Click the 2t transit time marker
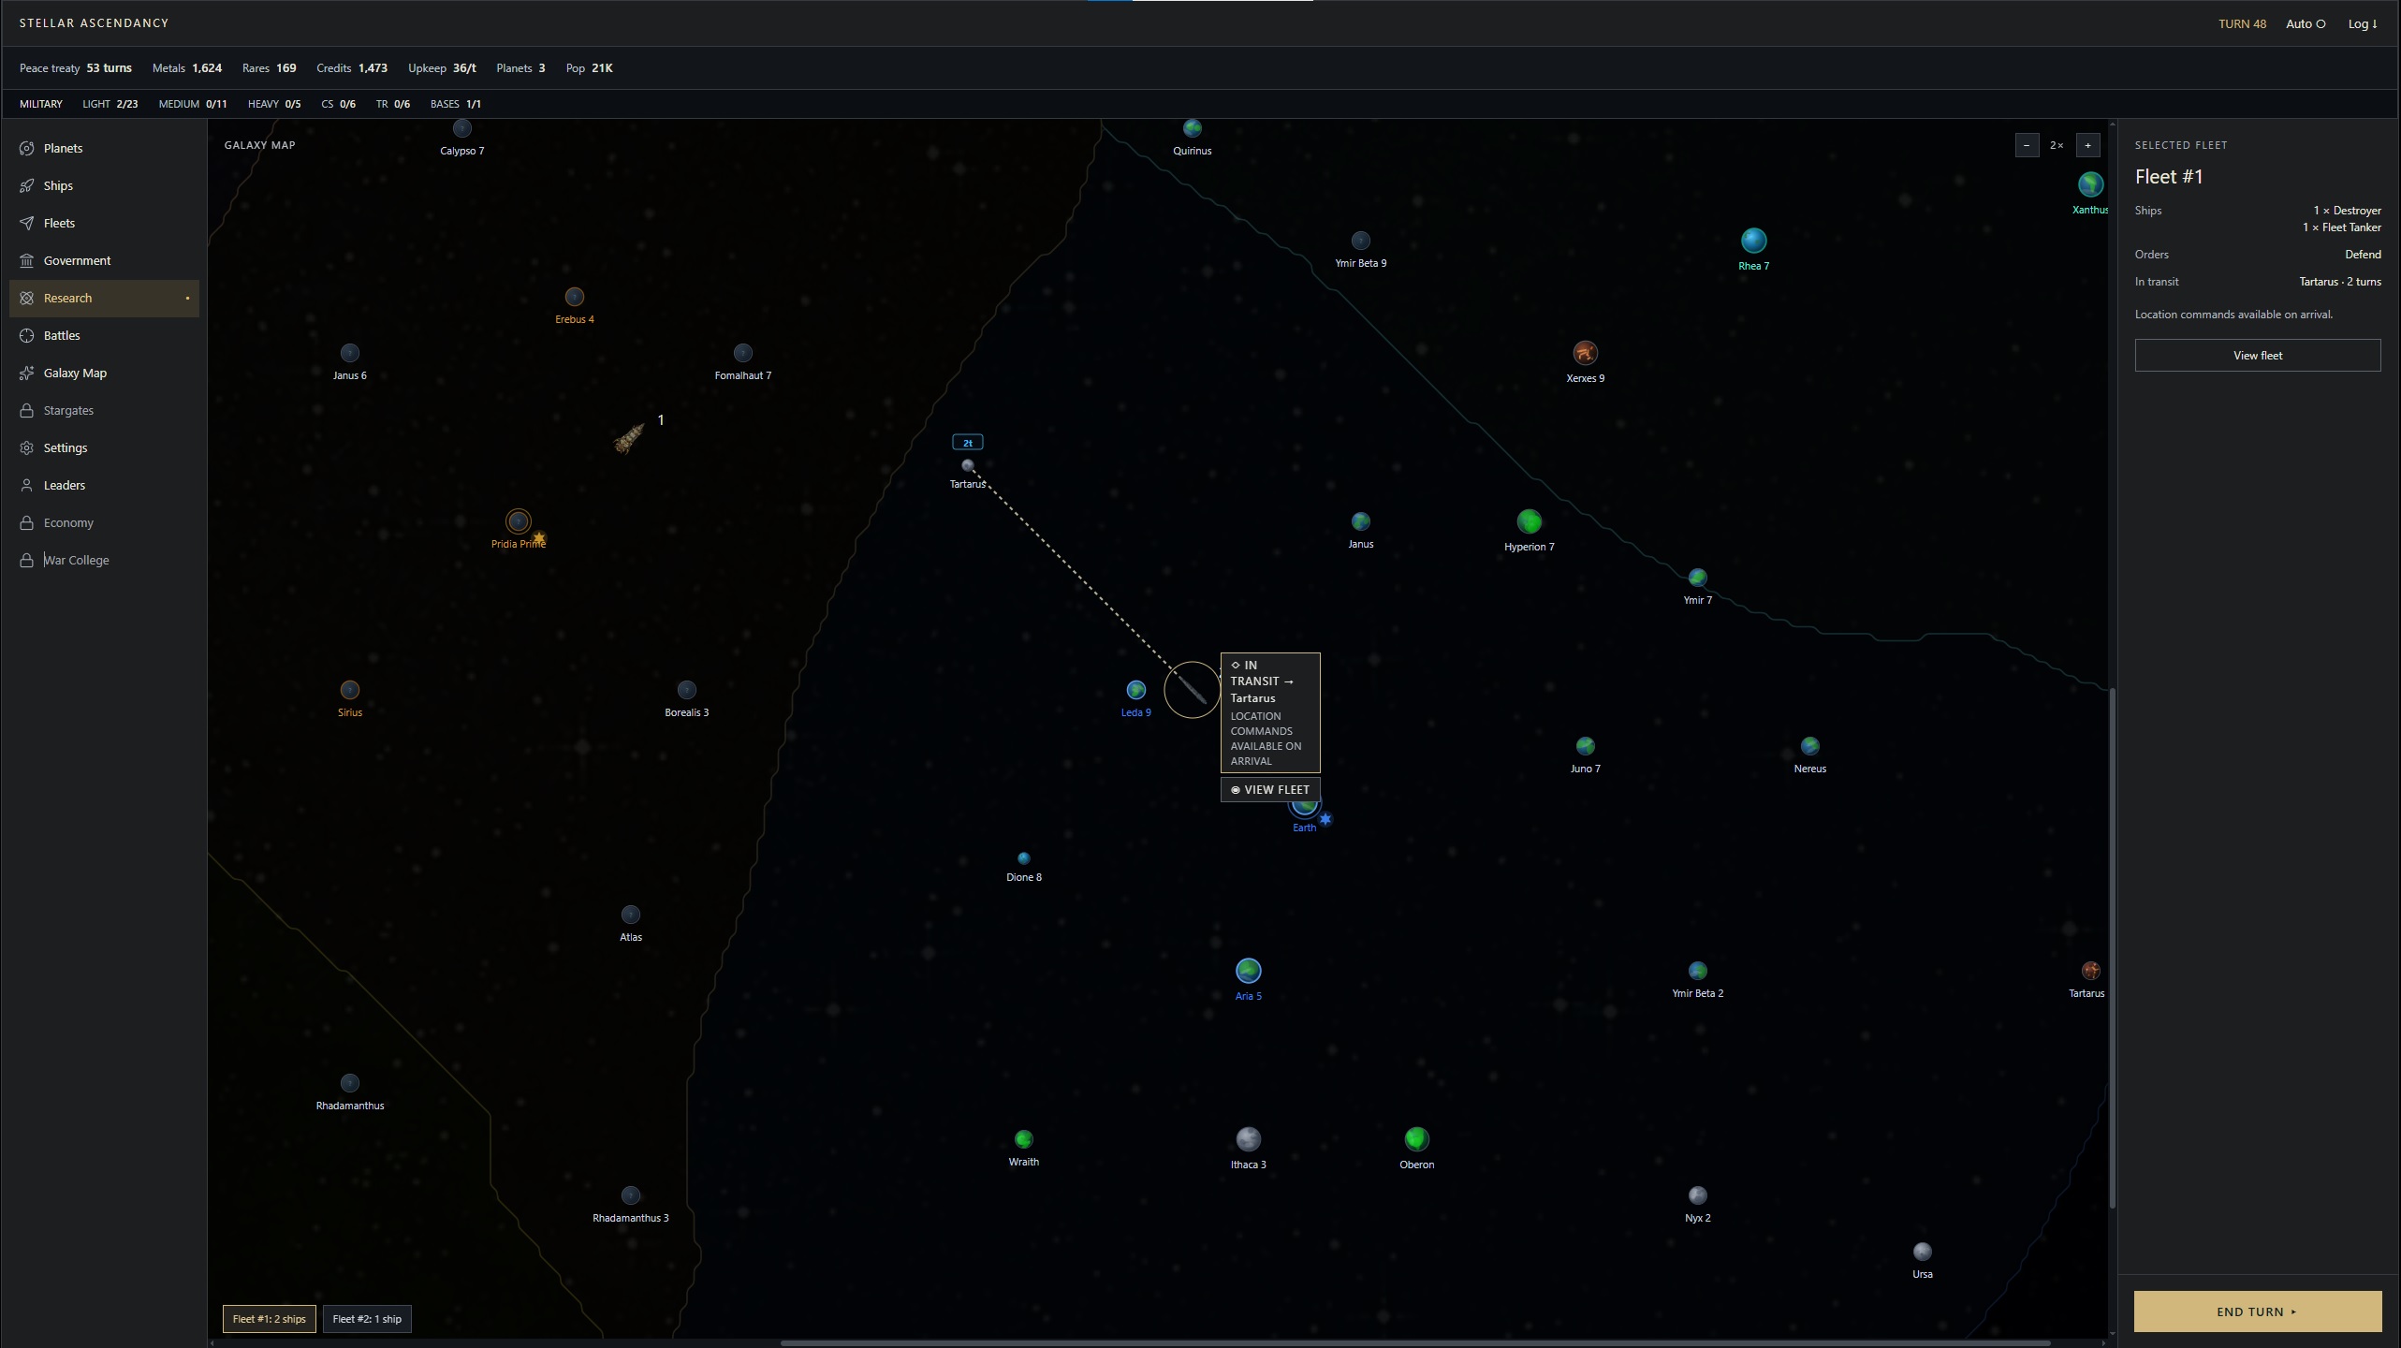This screenshot has width=2401, height=1348. [x=968, y=443]
